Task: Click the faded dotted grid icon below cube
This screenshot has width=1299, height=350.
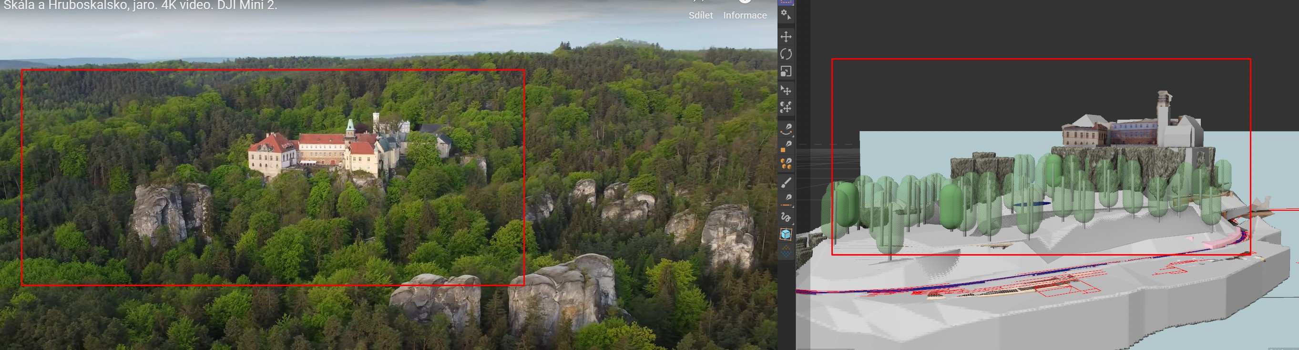Action: (786, 251)
